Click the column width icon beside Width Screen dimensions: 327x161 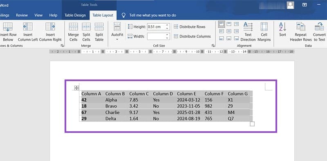point(130,36)
